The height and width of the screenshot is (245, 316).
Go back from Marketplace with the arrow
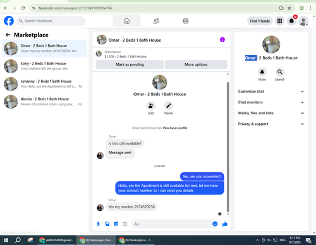click(x=8, y=35)
